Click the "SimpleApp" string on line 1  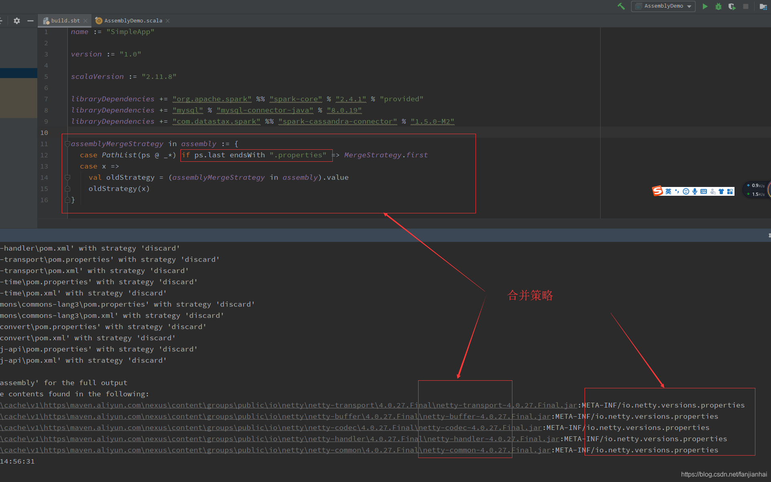pos(130,32)
